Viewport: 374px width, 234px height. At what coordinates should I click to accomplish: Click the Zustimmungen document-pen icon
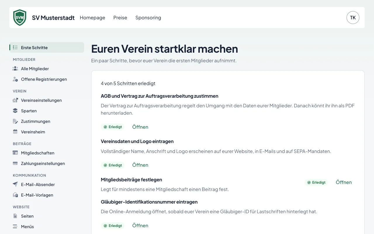click(15, 121)
